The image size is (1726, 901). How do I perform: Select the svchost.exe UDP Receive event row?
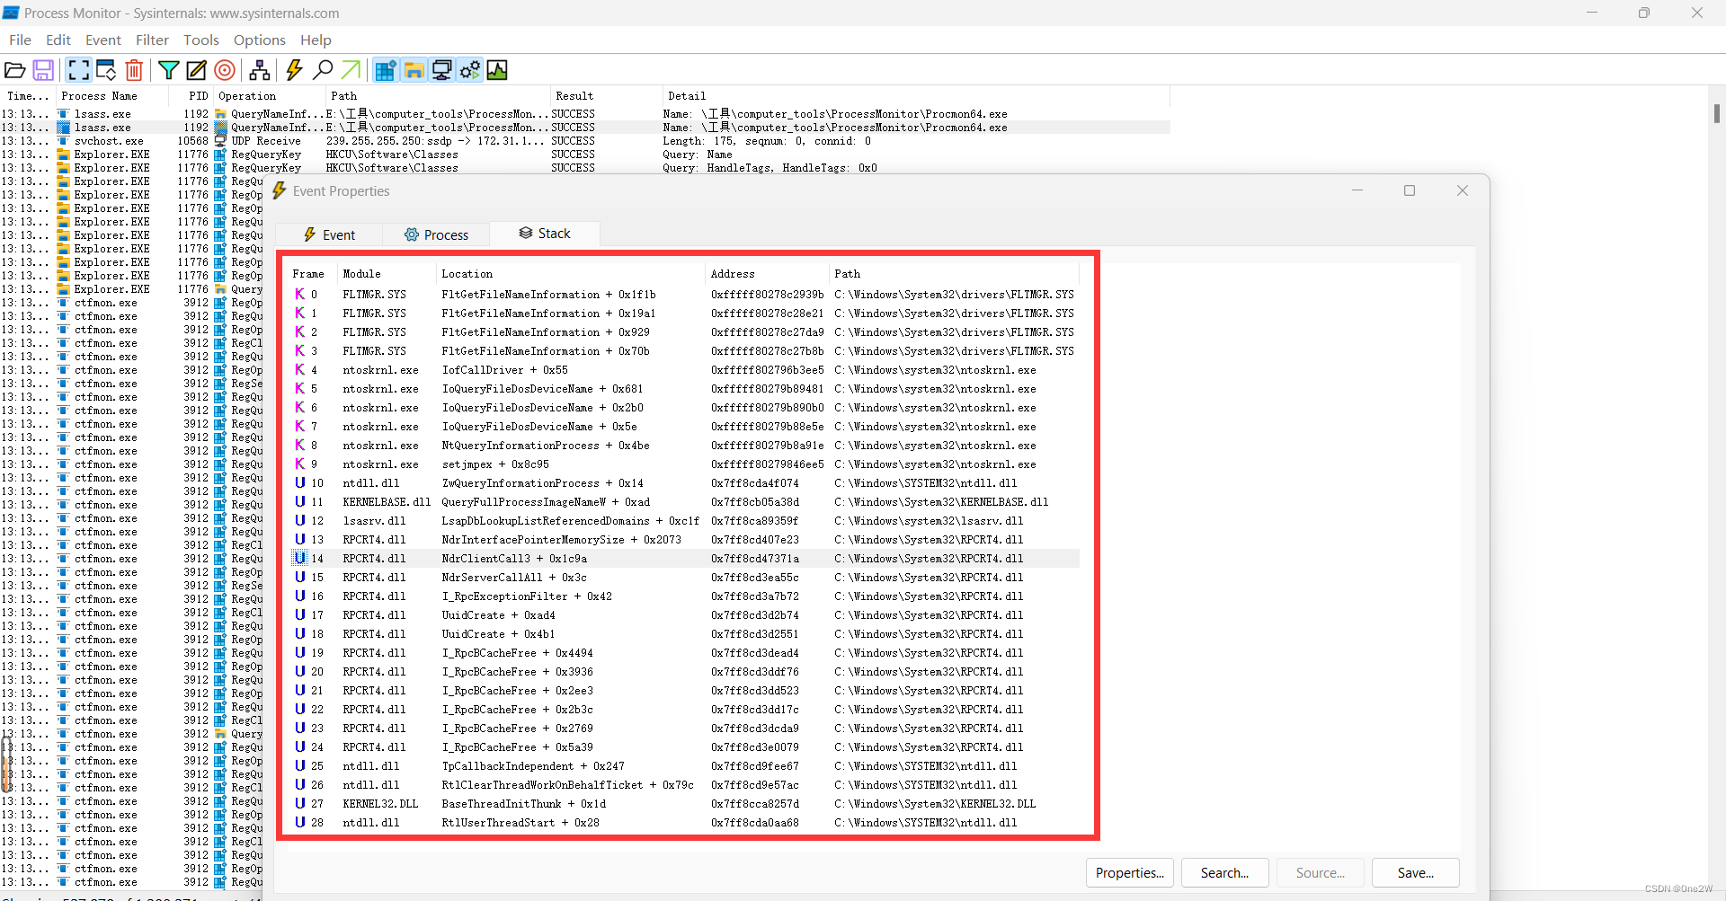tap(584, 141)
